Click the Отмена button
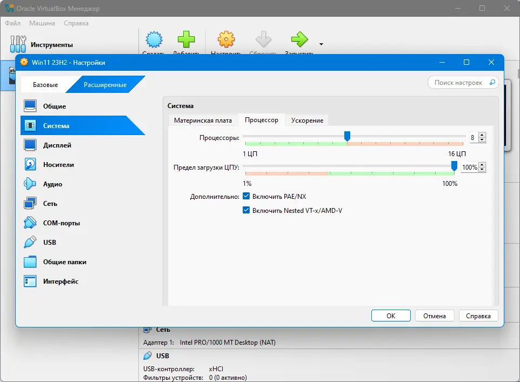Image resolution: width=520 pixels, height=382 pixels. point(435,316)
